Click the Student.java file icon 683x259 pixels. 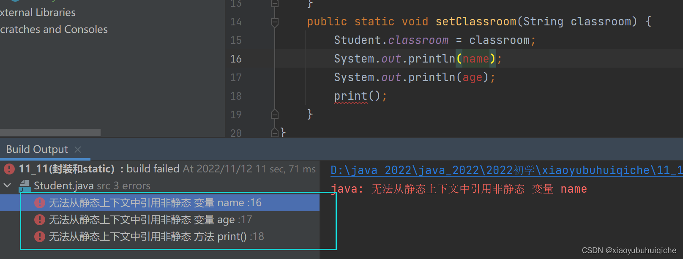(x=25, y=185)
